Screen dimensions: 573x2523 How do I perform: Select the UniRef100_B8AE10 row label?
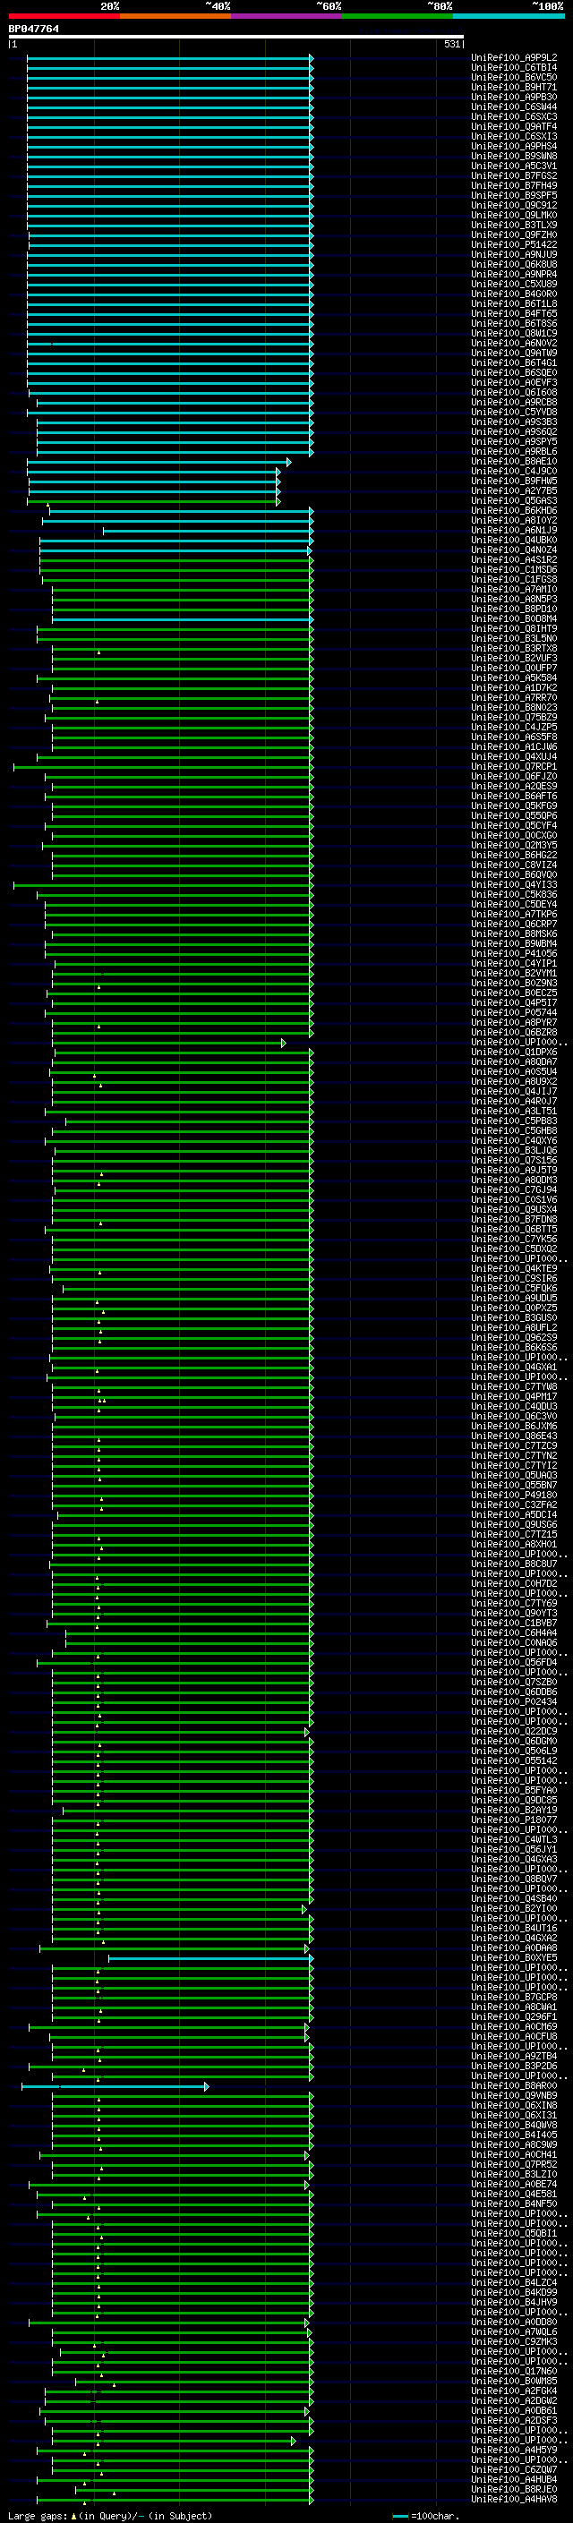(x=514, y=461)
